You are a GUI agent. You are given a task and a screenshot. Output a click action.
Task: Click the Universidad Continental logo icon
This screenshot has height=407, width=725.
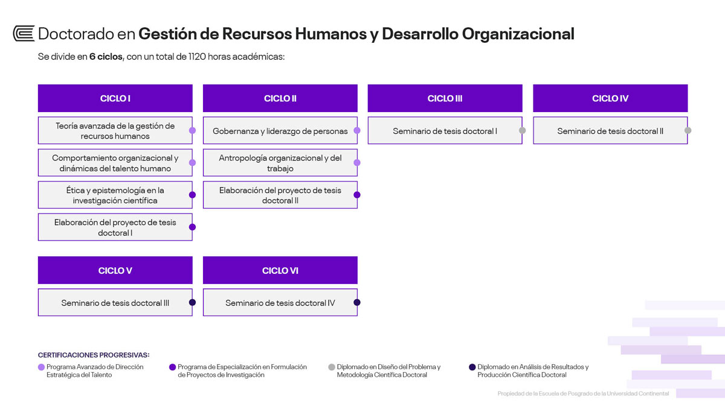coord(24,34)
